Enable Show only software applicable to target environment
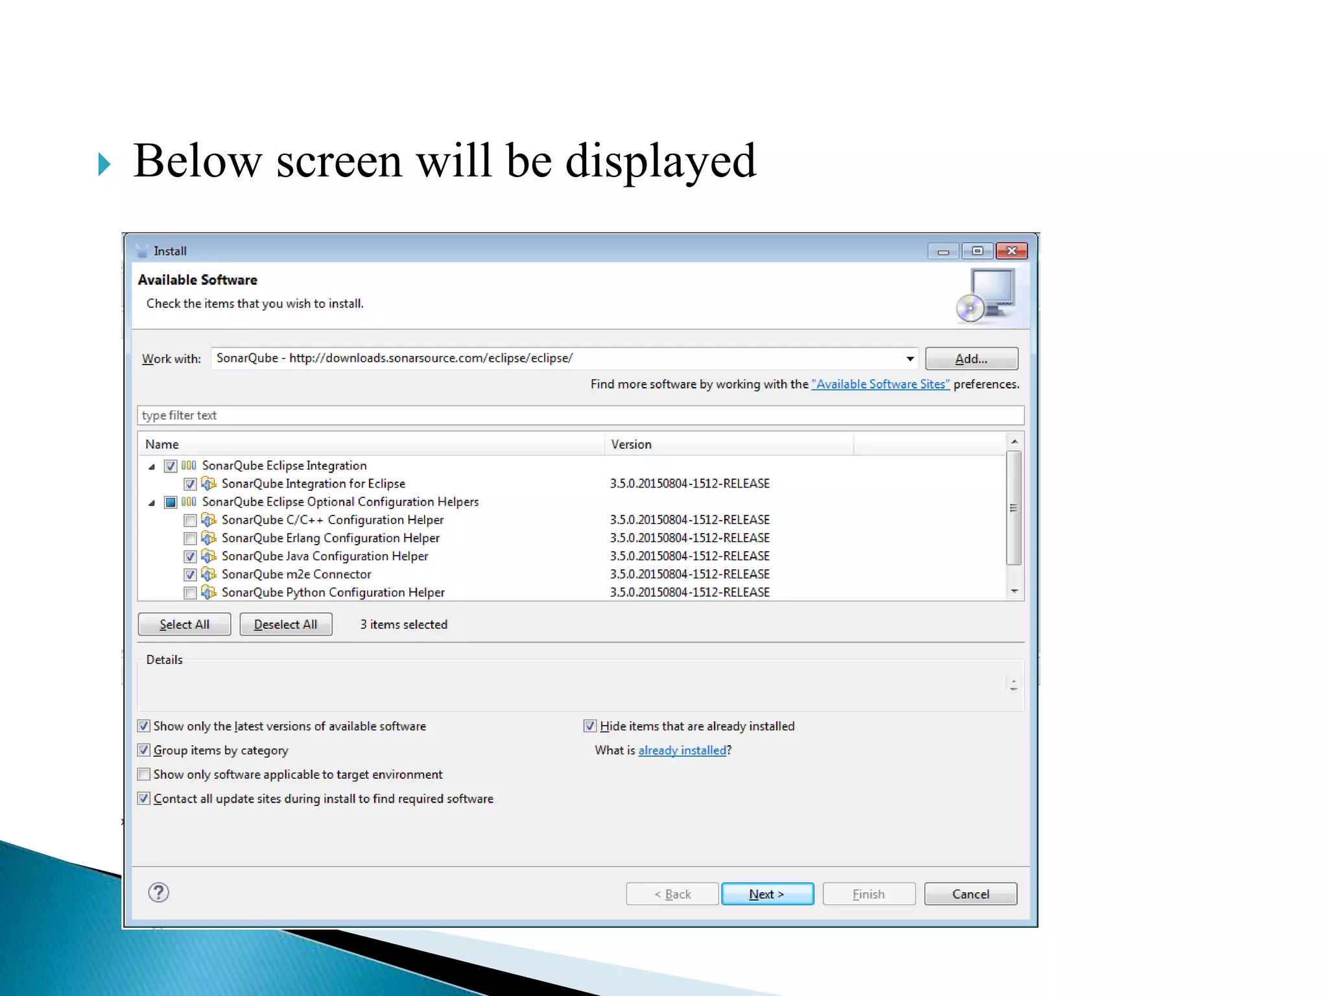The image size is (1328, 996). [x=144, y=774]
